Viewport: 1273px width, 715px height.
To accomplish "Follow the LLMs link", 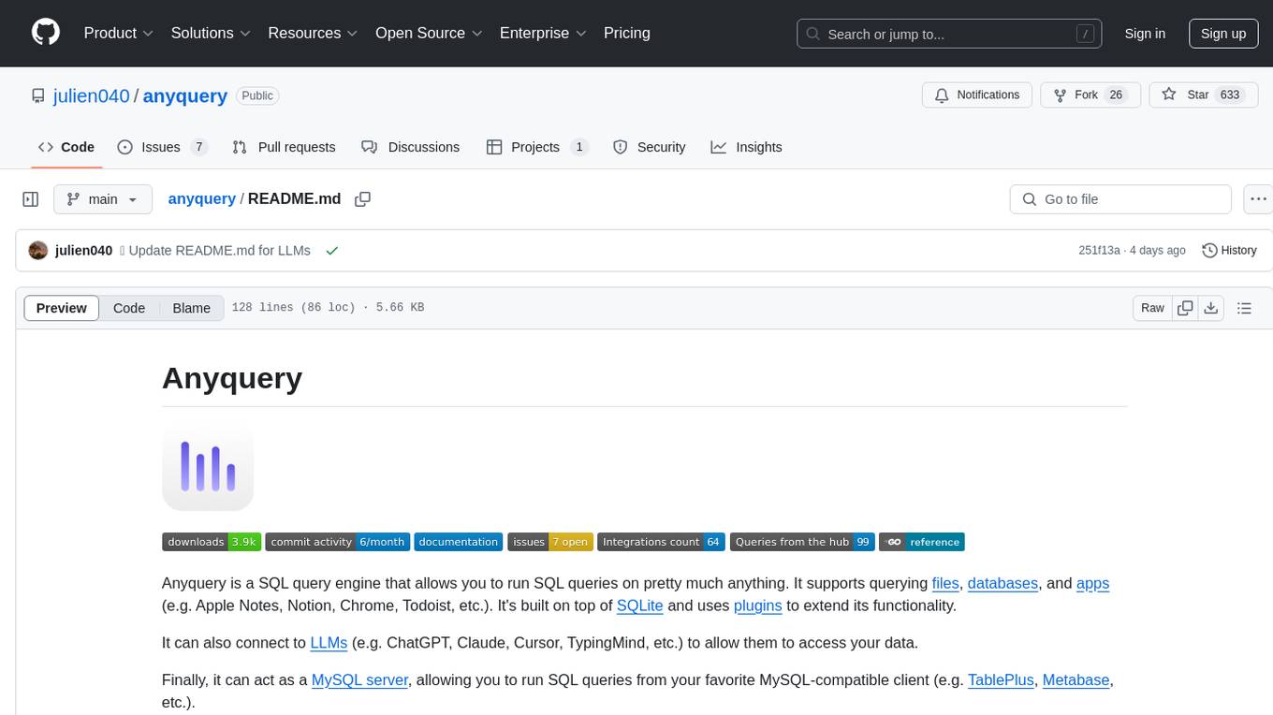I will (329, 643).
